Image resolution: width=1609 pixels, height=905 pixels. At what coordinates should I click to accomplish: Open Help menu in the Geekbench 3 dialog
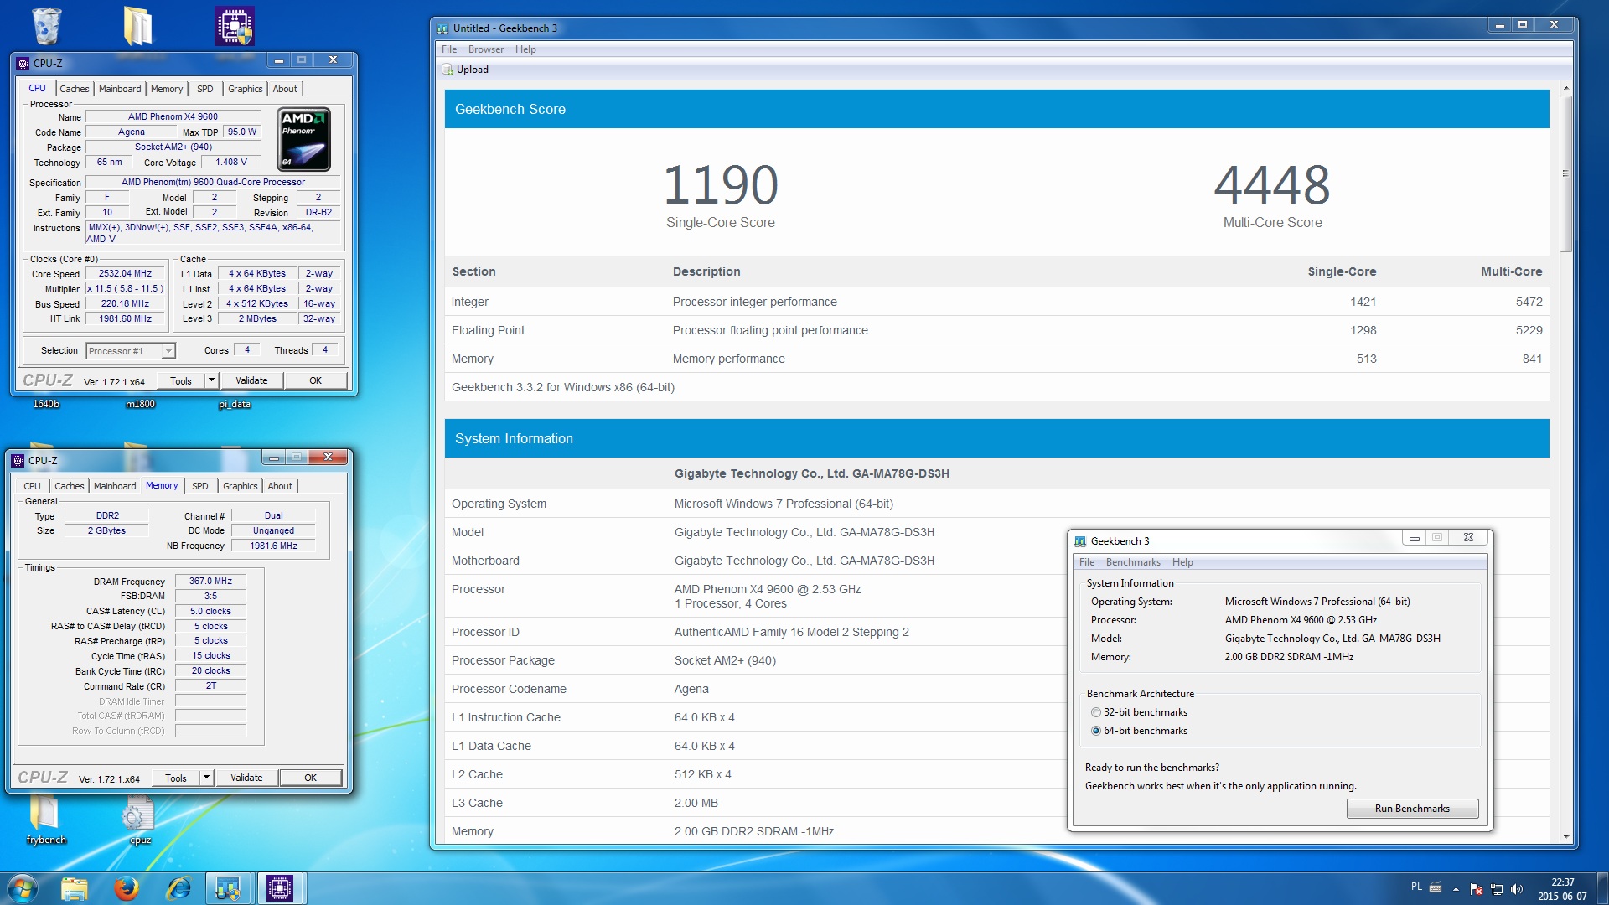click(x=1182, y=562)
